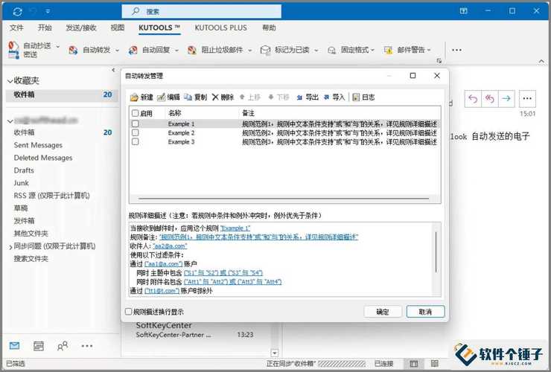The height and width of the screenshot is (372, 551).
Task: Click the Cancel (取消) button
Action: tap(425, 312)
